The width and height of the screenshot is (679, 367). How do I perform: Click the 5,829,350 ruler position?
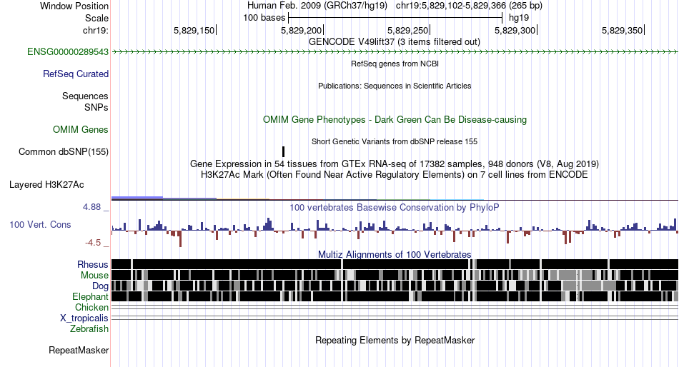(x=623, y=30)
